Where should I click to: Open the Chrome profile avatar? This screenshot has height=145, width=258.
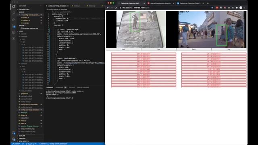click(241, 8)
